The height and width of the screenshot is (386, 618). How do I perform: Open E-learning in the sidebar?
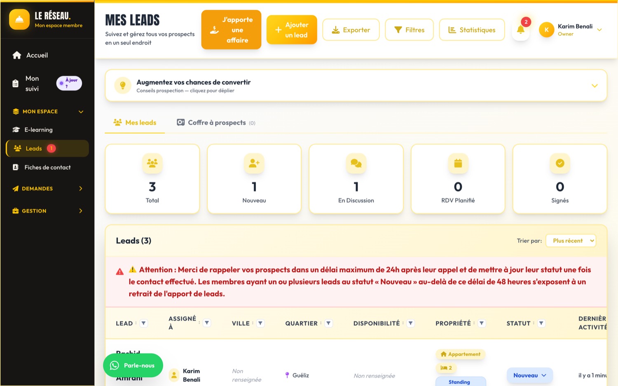[48, 130]
